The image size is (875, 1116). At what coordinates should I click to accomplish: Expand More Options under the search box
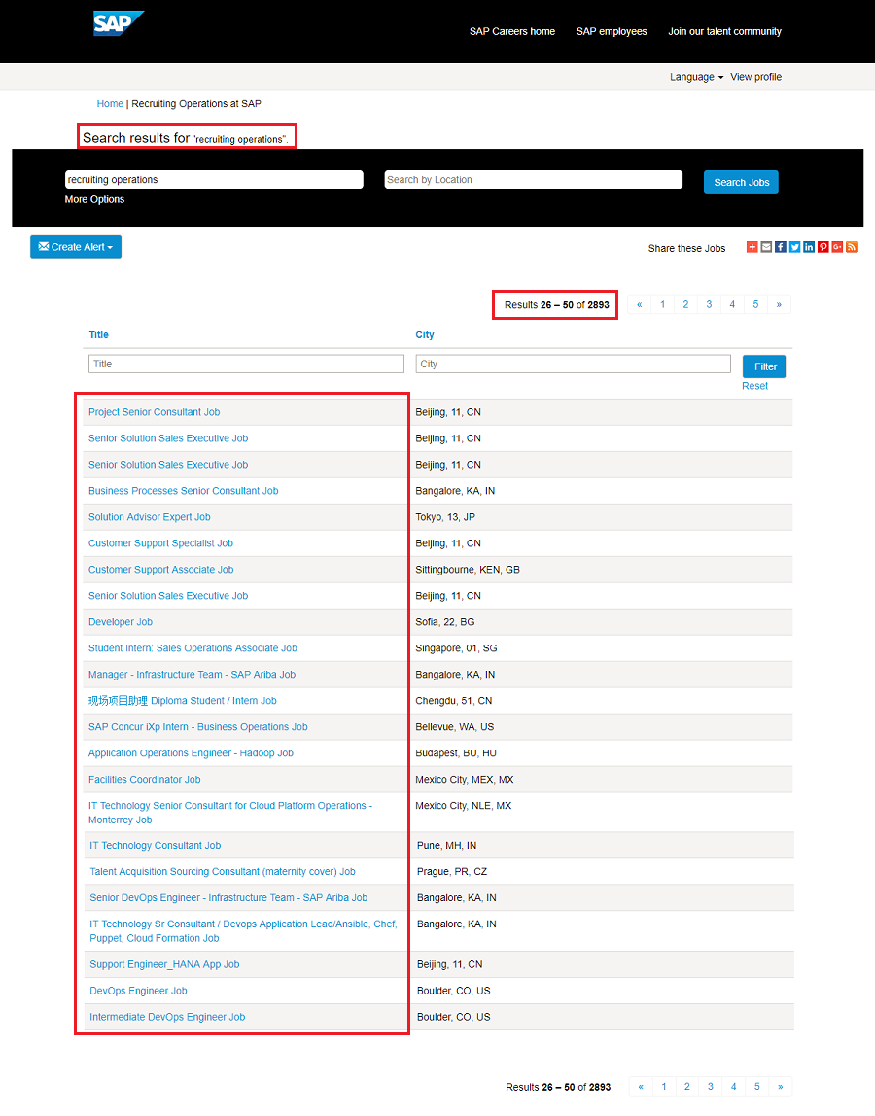pos(94,199)
